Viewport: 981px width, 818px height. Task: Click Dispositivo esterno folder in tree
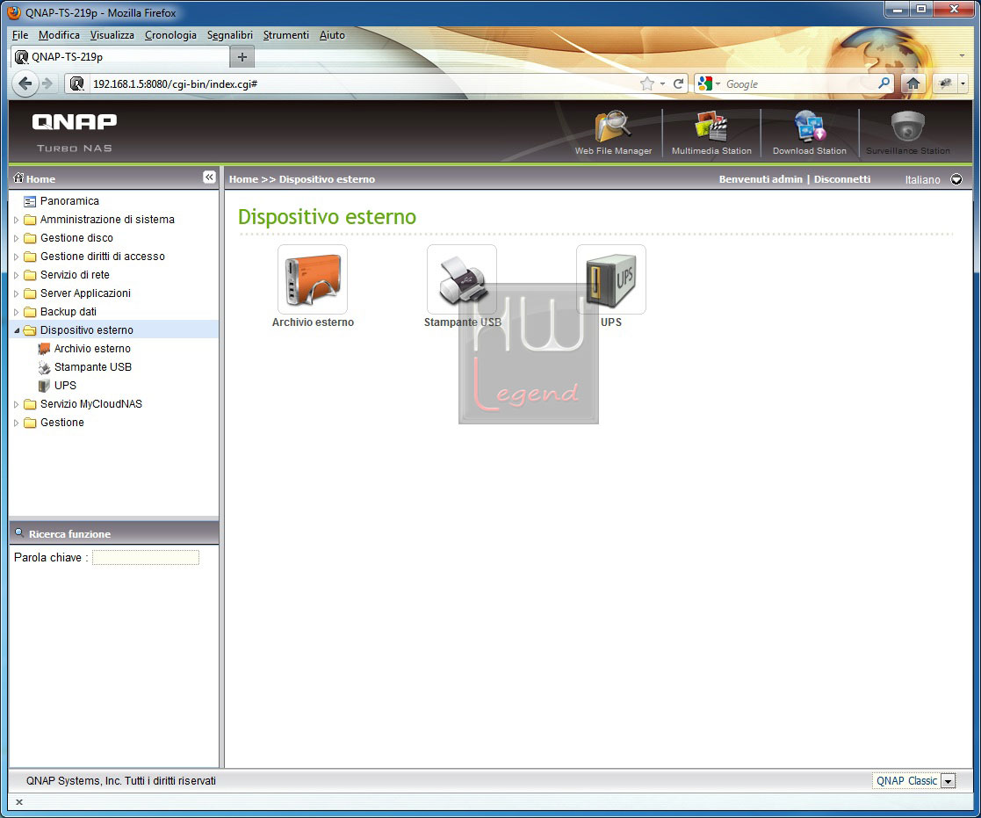[86, 329]
